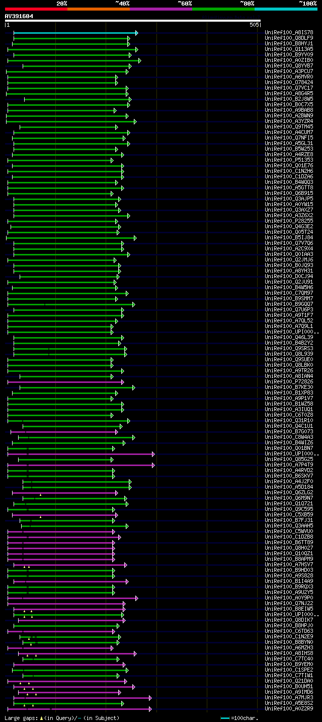Screen dimensions: 322x722
Task: Click the green ~80% identity color bar
Action: pyautogui.click(x=223, y=9)
